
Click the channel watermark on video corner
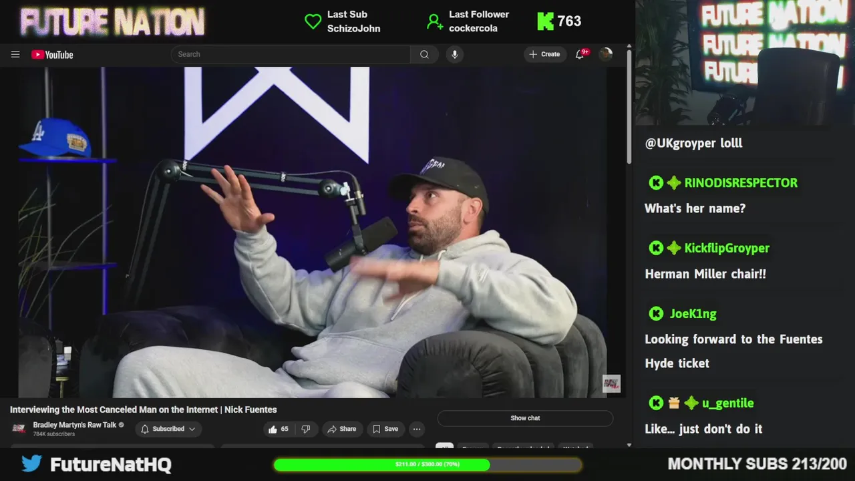pos(612,383)
